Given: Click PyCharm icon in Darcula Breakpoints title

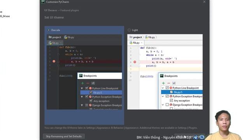Looking at the screenshot, I should 81,75.
